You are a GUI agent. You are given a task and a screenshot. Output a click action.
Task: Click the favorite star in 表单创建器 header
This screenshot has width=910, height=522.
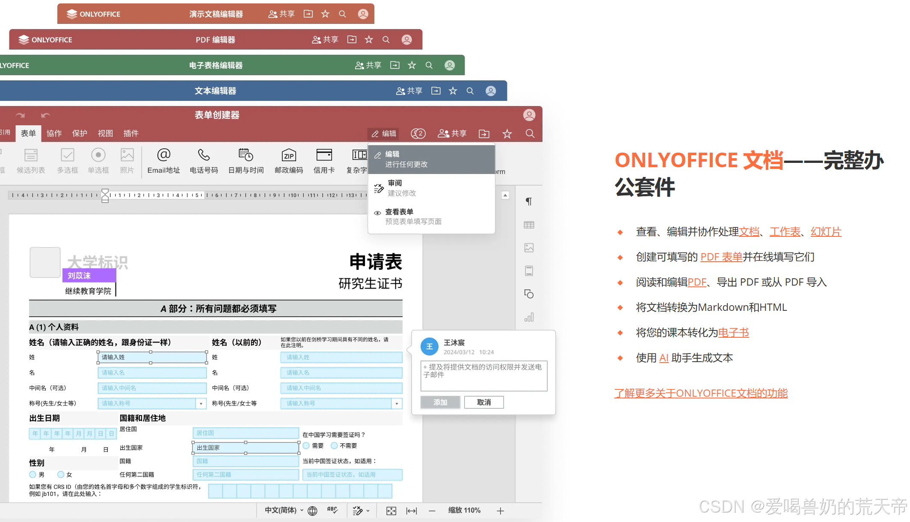pyautogui.click(x=507, y=134)
